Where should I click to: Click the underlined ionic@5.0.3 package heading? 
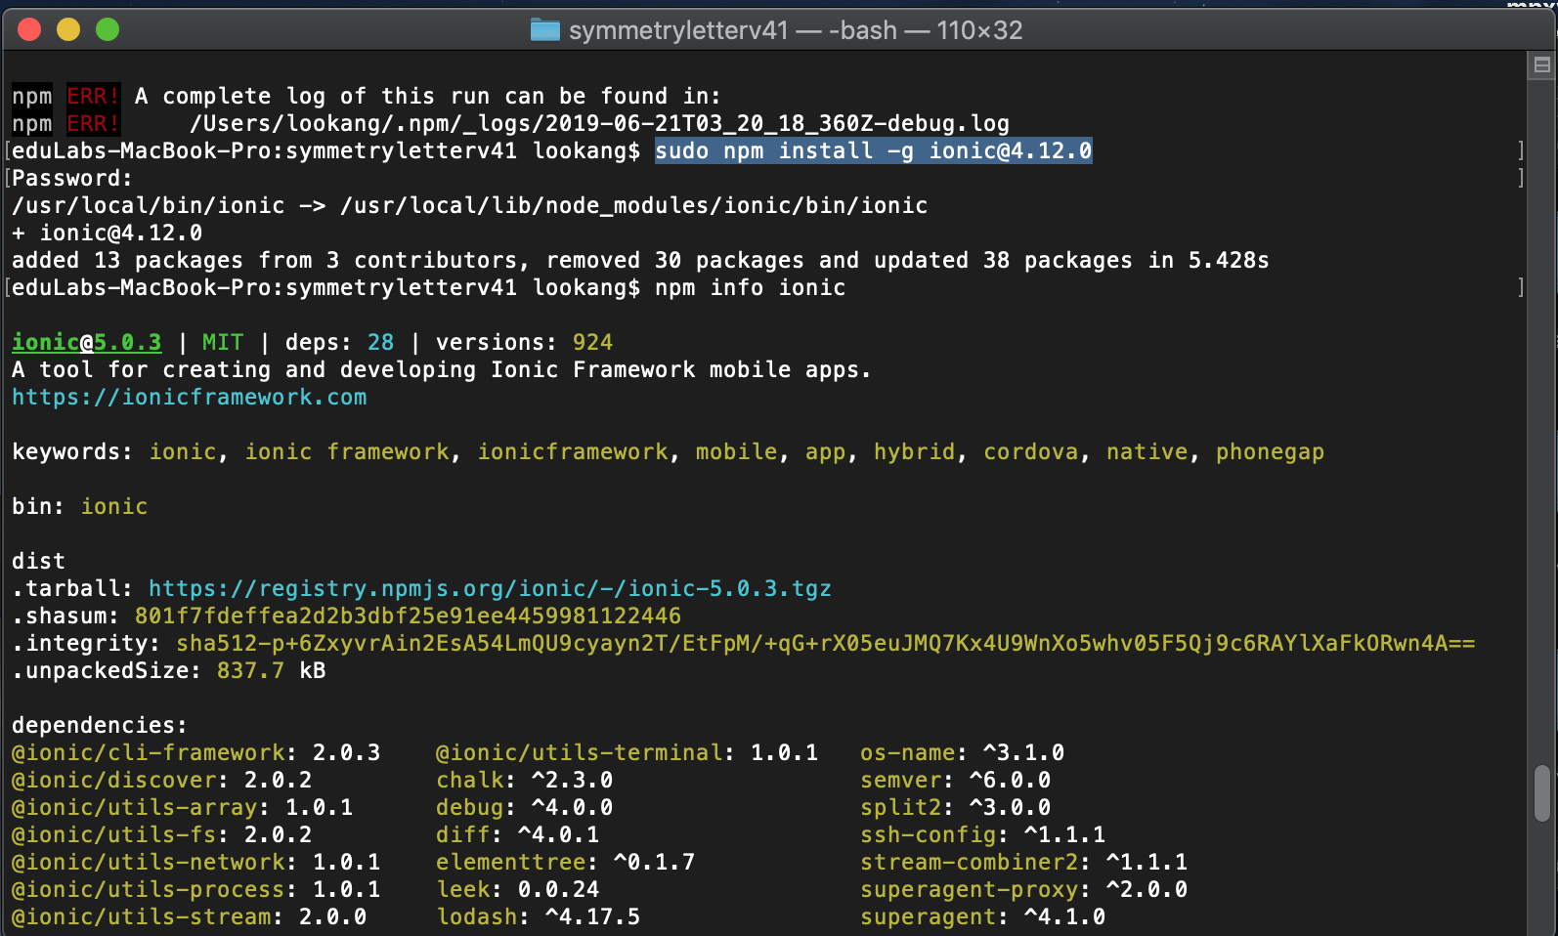(87, 343)
